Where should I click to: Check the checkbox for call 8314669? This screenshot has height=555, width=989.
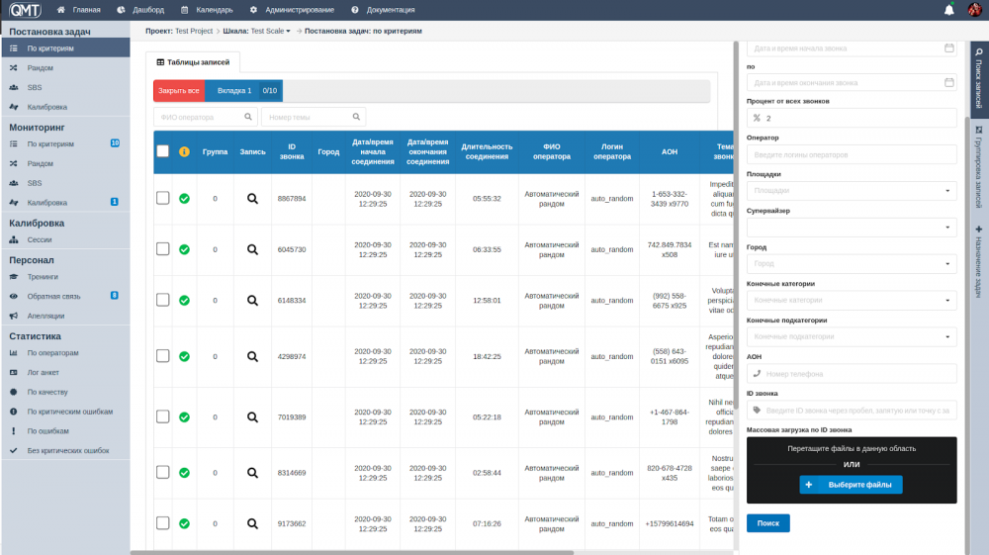coord(163,472)
